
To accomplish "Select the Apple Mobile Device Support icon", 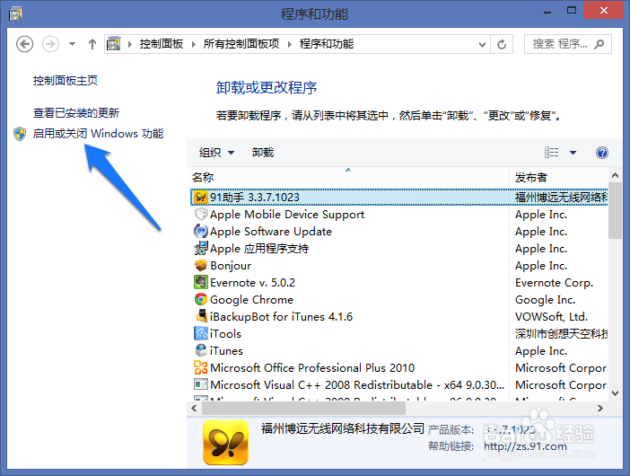I will (x=200, y=215).
